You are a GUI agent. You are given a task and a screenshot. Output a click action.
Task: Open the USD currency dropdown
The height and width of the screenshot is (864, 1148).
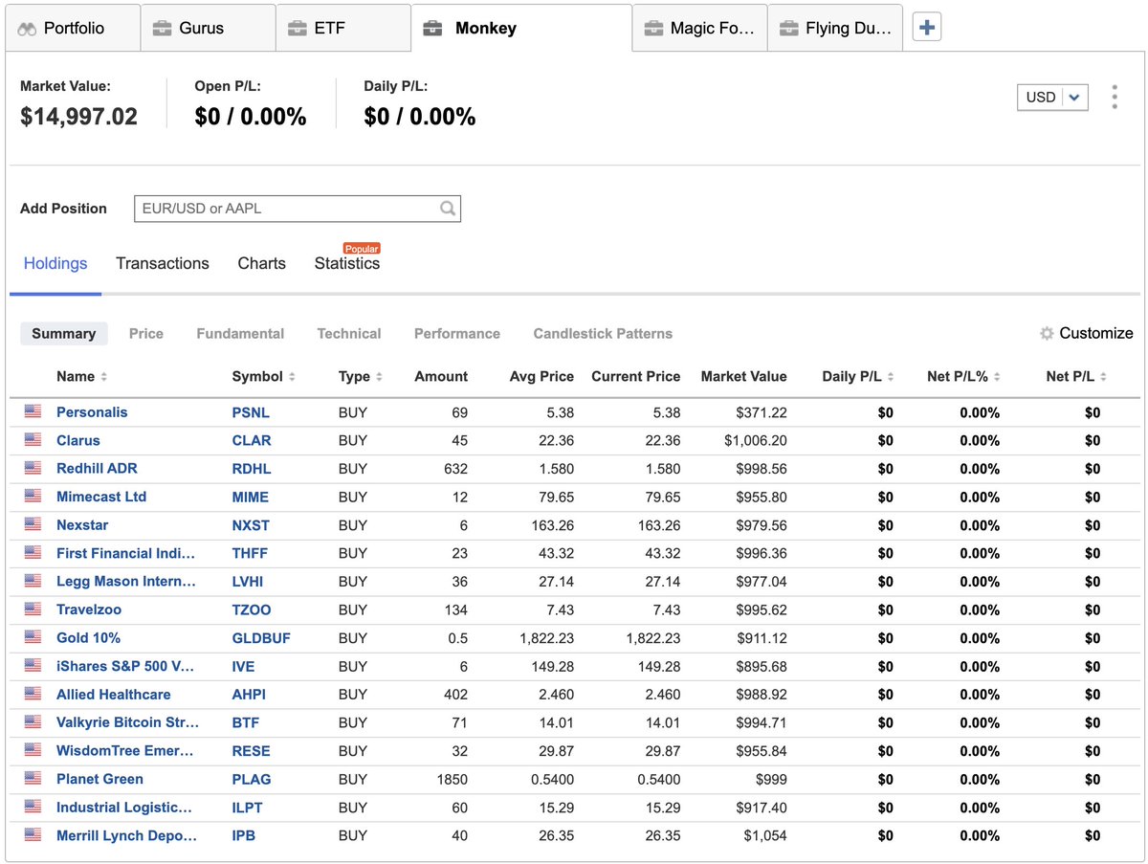click(1052, 97)
